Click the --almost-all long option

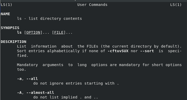40,93
